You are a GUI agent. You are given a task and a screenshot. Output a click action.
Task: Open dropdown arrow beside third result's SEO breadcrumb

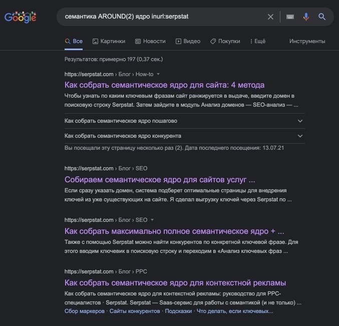tap(152, 220)
